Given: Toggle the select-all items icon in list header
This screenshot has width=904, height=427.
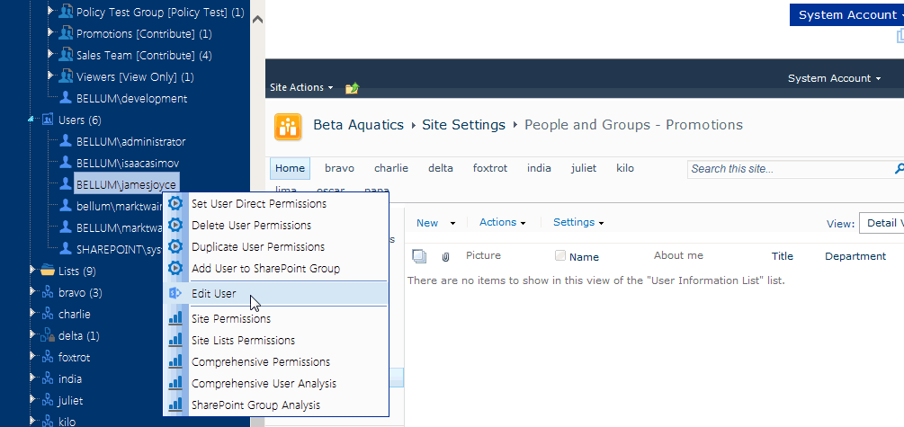Looking at the screenshot, I should point(419,256).
